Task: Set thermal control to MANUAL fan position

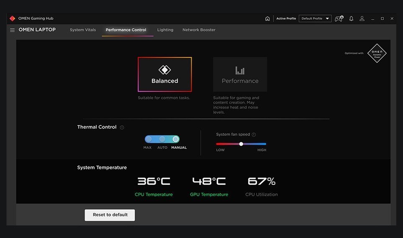Action: [x=175, y=139]
